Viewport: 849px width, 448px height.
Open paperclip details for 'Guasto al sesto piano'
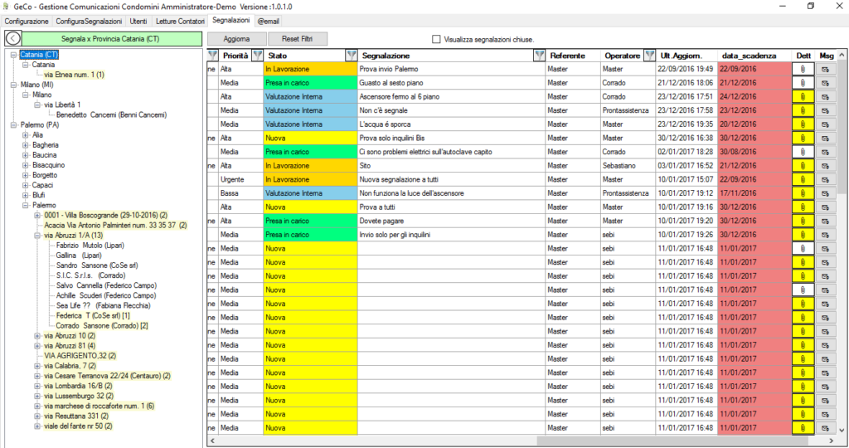(x=803, y=83)
